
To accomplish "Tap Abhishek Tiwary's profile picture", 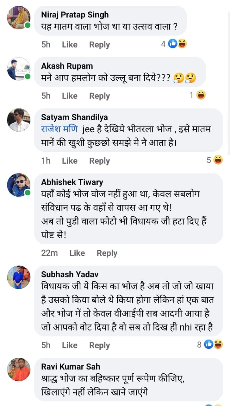I will point(19,185).
